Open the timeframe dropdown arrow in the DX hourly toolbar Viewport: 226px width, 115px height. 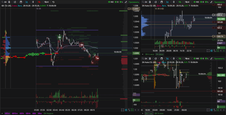[x=158, y=59]
